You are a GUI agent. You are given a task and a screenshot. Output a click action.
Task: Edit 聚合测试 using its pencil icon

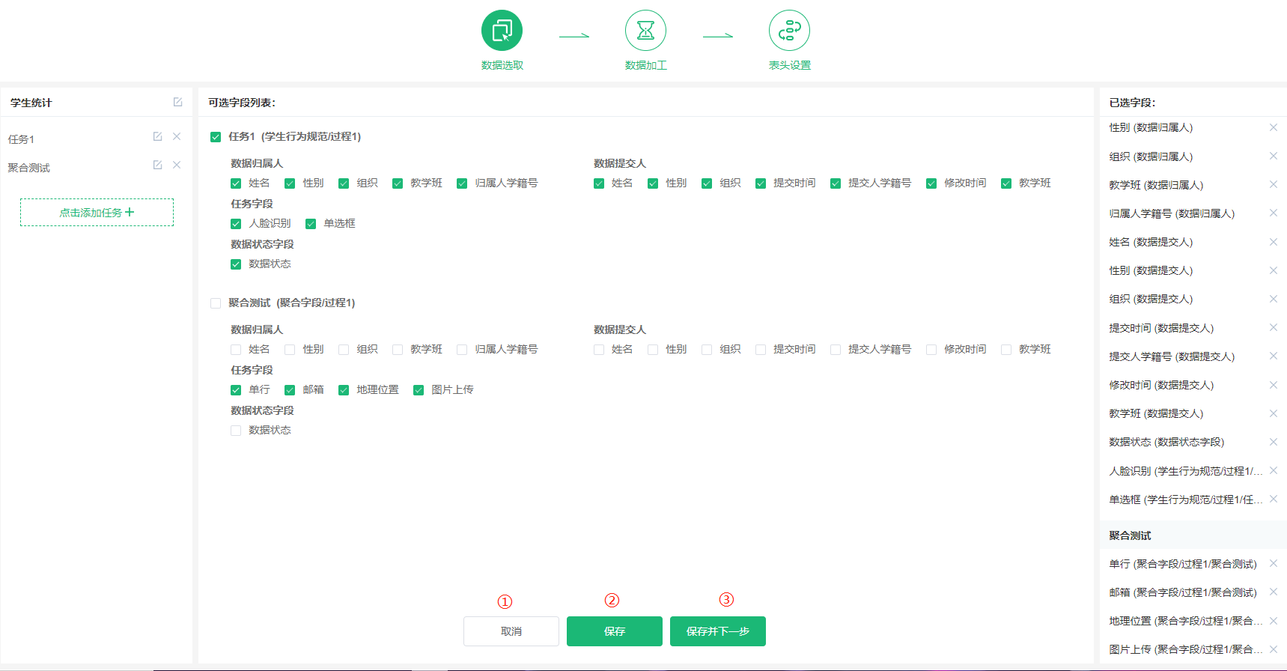coord(157,165)
